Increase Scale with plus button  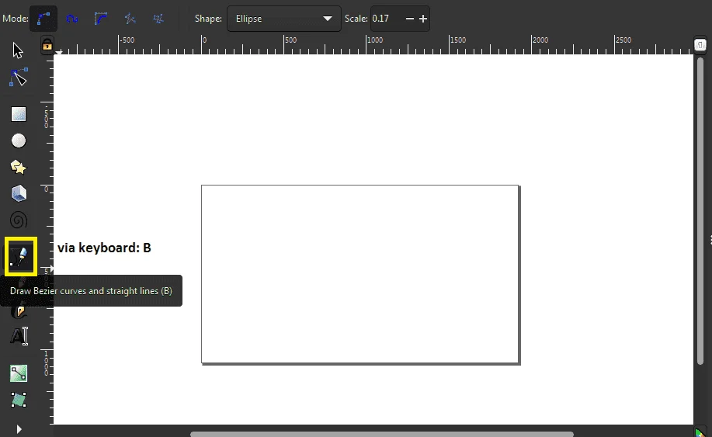[423, 19]
